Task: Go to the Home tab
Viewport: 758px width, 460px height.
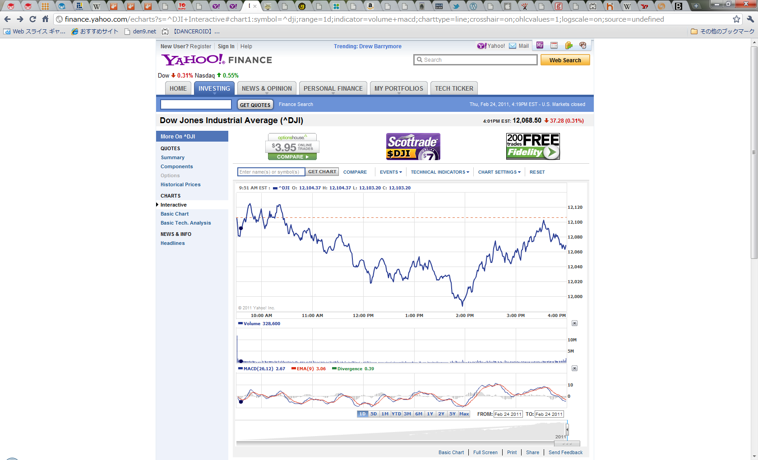Action: click(178, 88)
